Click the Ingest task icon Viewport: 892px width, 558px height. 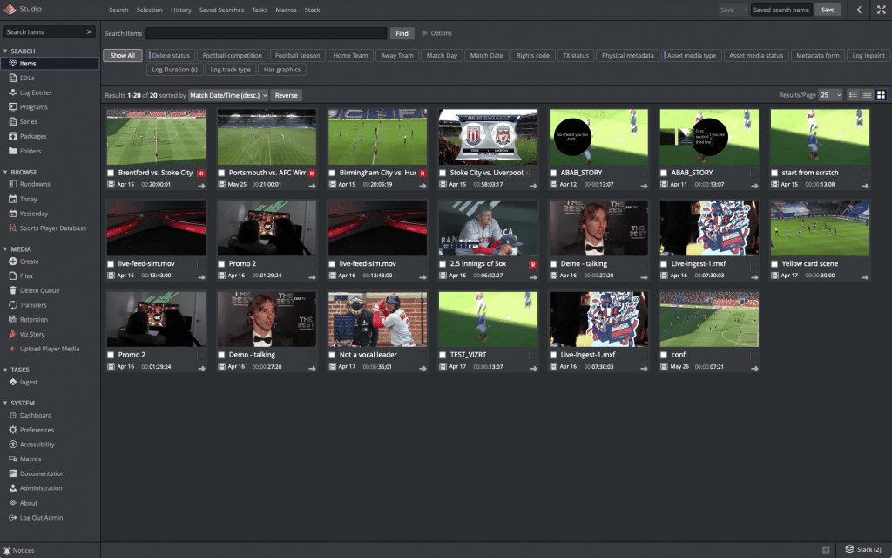coord(13,382)
